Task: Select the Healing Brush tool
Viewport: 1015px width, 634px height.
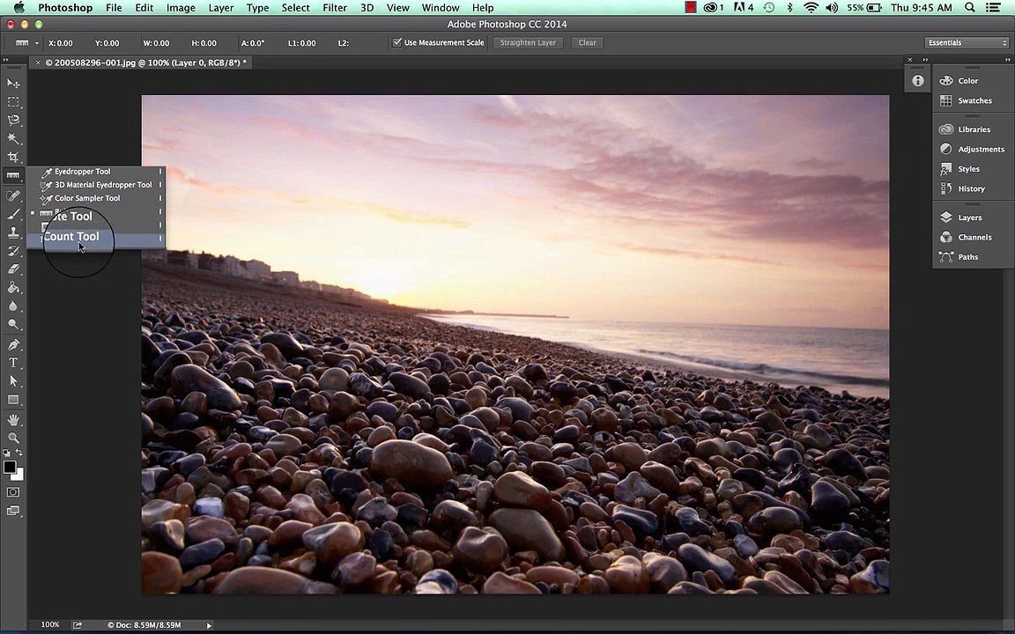Action: (x=13, y=195)
